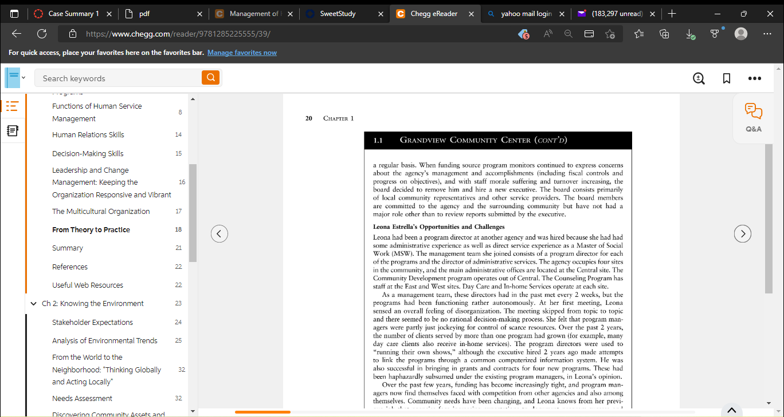Open the Downloads icon

[x=690, y=34]
